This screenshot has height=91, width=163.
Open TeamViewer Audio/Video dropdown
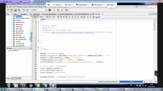click(x=82, y=5)
